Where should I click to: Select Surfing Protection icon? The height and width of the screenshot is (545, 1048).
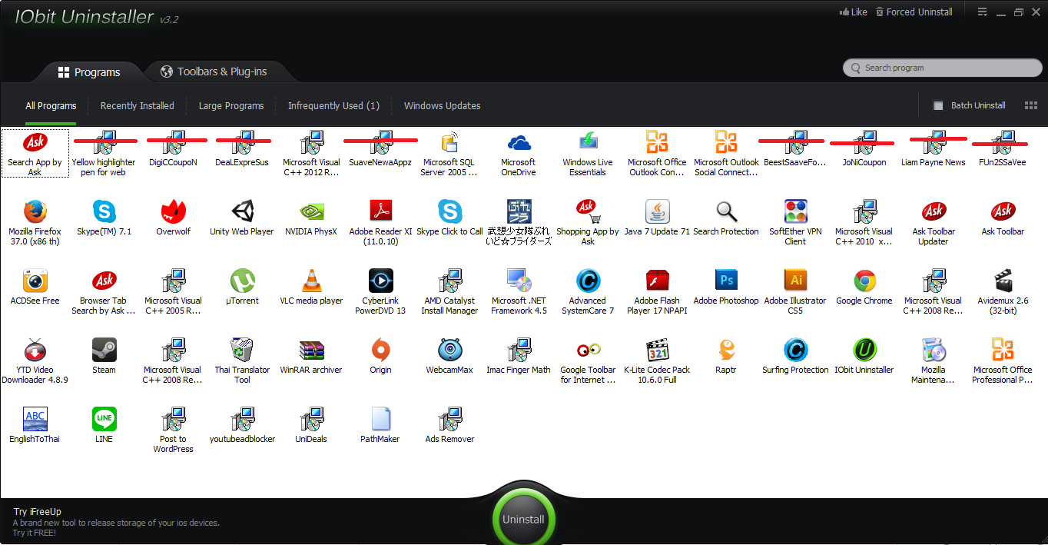point(795,350)
